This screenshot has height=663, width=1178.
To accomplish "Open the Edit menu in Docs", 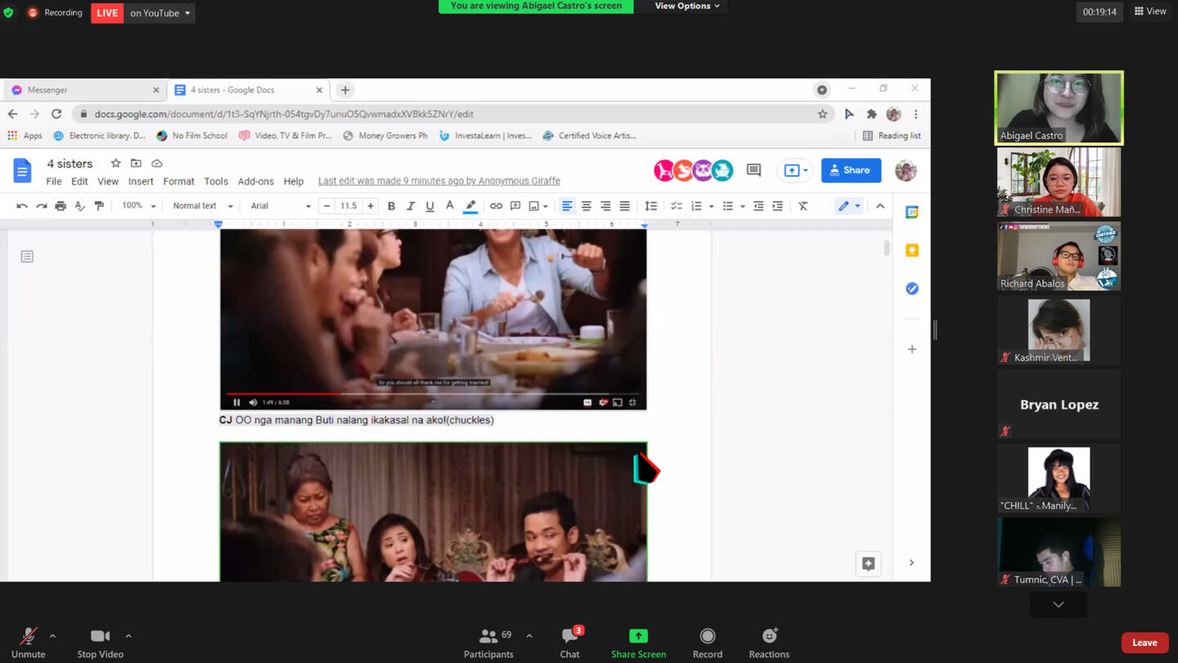I will [79, 181].
